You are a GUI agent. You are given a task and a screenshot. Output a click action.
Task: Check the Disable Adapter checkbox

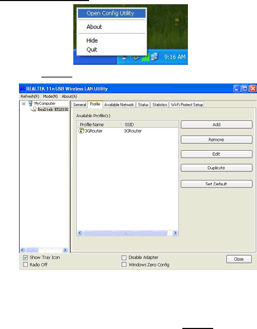tap(124, 258)
